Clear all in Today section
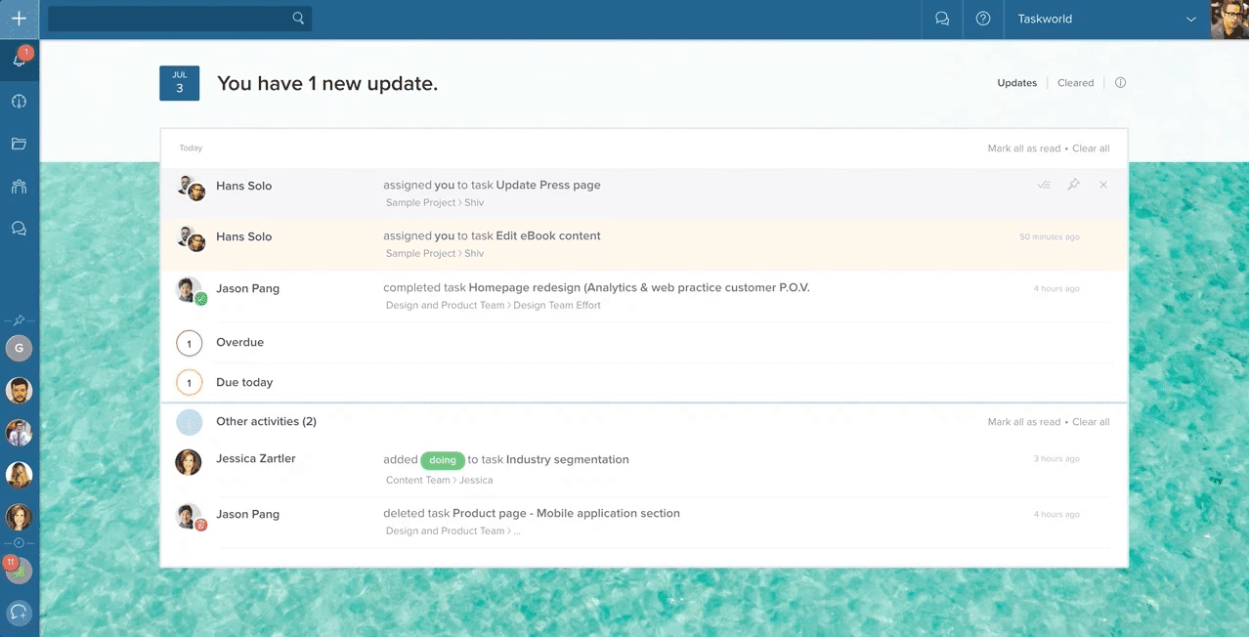Screen dimensions: 1249x637 coord(1091,149)
